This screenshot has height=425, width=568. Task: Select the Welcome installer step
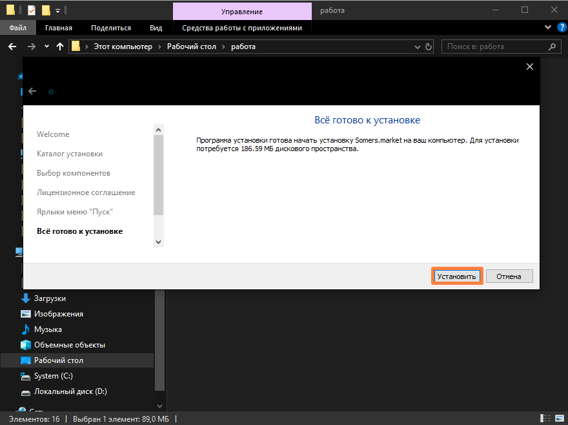(53, 134)
